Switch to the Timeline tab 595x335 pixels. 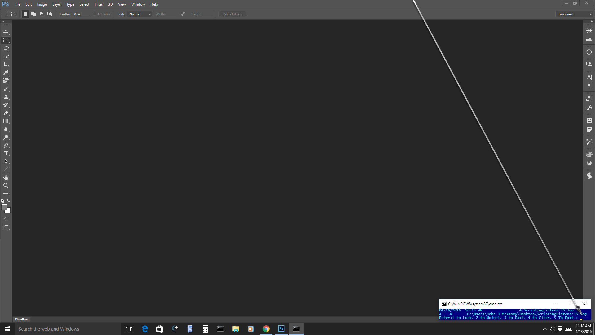21,319
